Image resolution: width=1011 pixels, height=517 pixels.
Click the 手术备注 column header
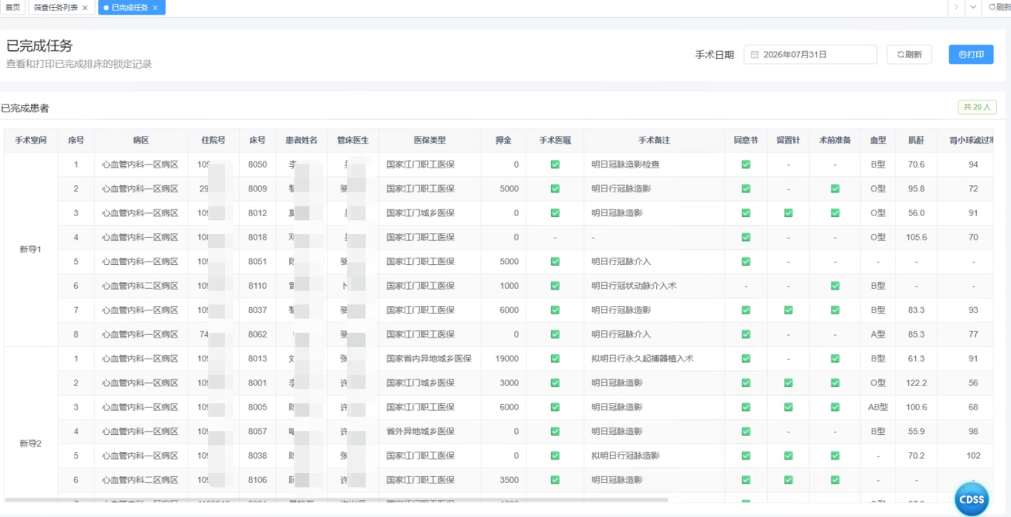tap(654, 140)
